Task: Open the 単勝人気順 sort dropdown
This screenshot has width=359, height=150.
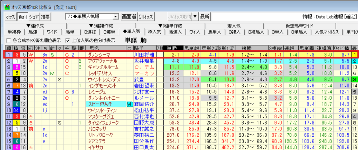Action: [x=116, y=16]
